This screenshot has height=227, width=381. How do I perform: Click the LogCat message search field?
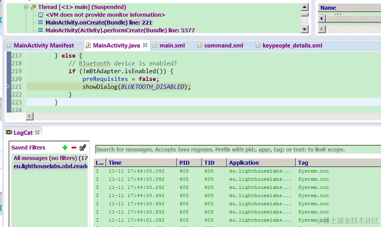[x=238, y=150]
